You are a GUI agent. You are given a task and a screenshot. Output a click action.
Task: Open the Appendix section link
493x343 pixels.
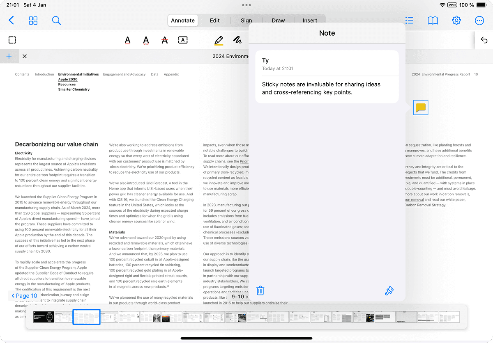[x=171, y=74]
